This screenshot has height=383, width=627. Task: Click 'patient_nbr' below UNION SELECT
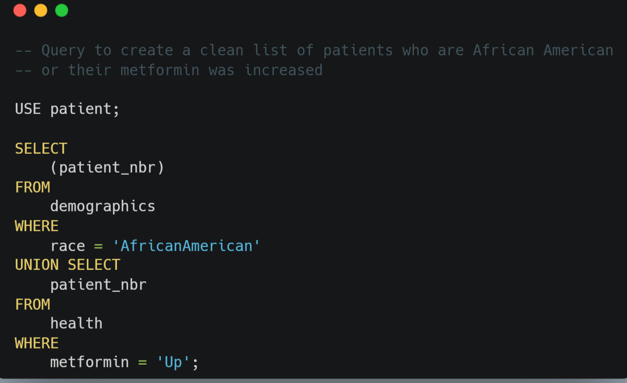pos(98,285)
